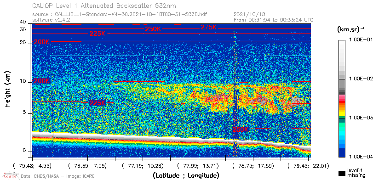Click the '200K' label at 10 km
The height and width of the screenshot is (180, 373).
tap(42, 81)
